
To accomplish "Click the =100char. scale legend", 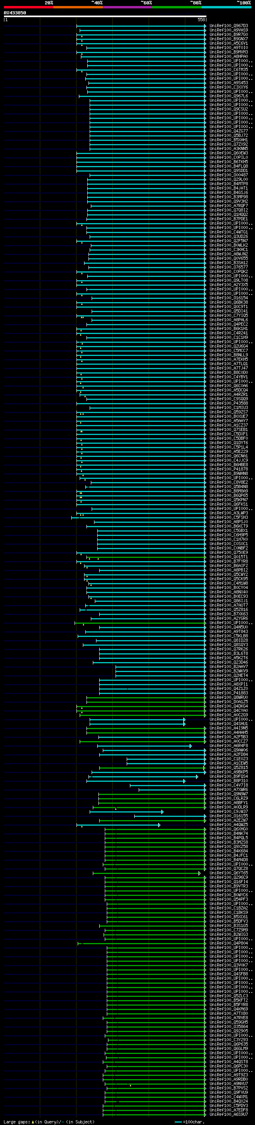I will coord(190,1121).
